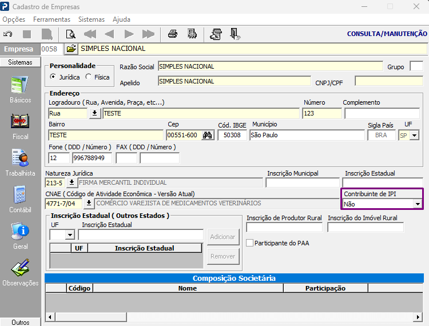Click the save document toolbar icon
Image resolution: width=429 pixels, height=326 pixels.
tap(47, 34)
